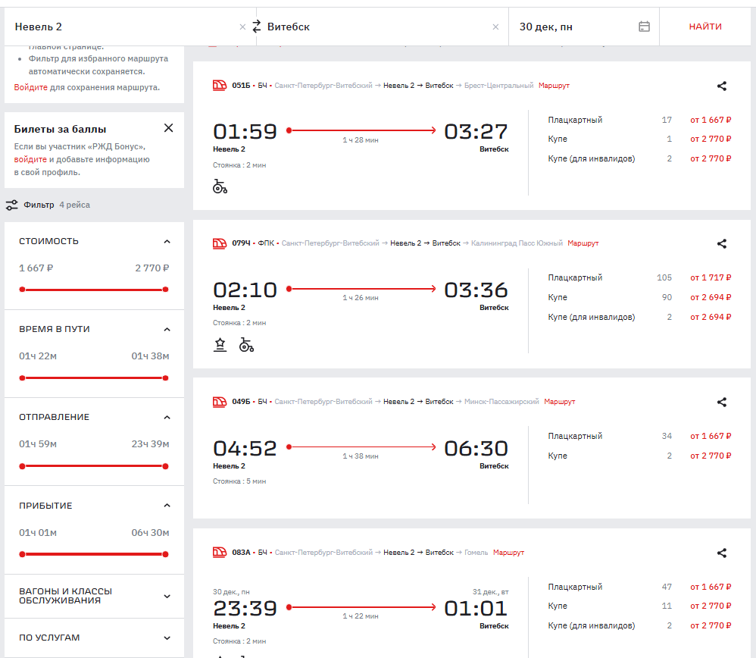The image size is (756, 658).
Task: Click the swap stations arrows icon
Action: [256, 27]
